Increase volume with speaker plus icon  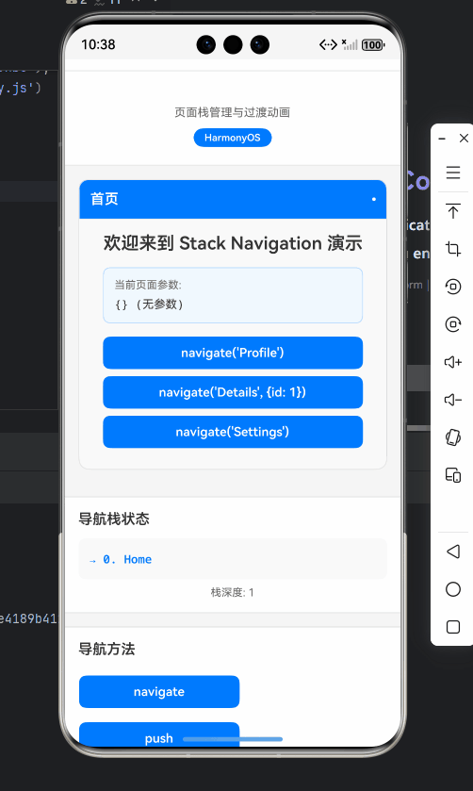pyautogui.click(x=453, y=362)
